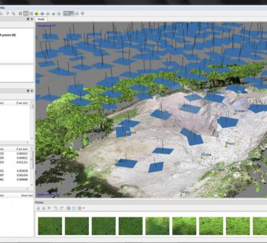267x243 pixels.
Task: Click the vertical scrollbar beside the error table
Action: pos(32,167)
